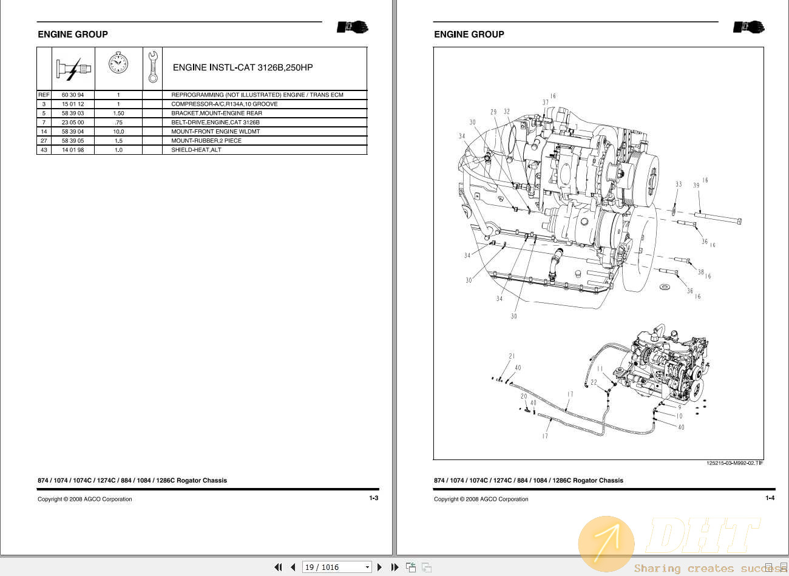Click the ENGINE GROUP heading on the right page

[x=469, y=35]
